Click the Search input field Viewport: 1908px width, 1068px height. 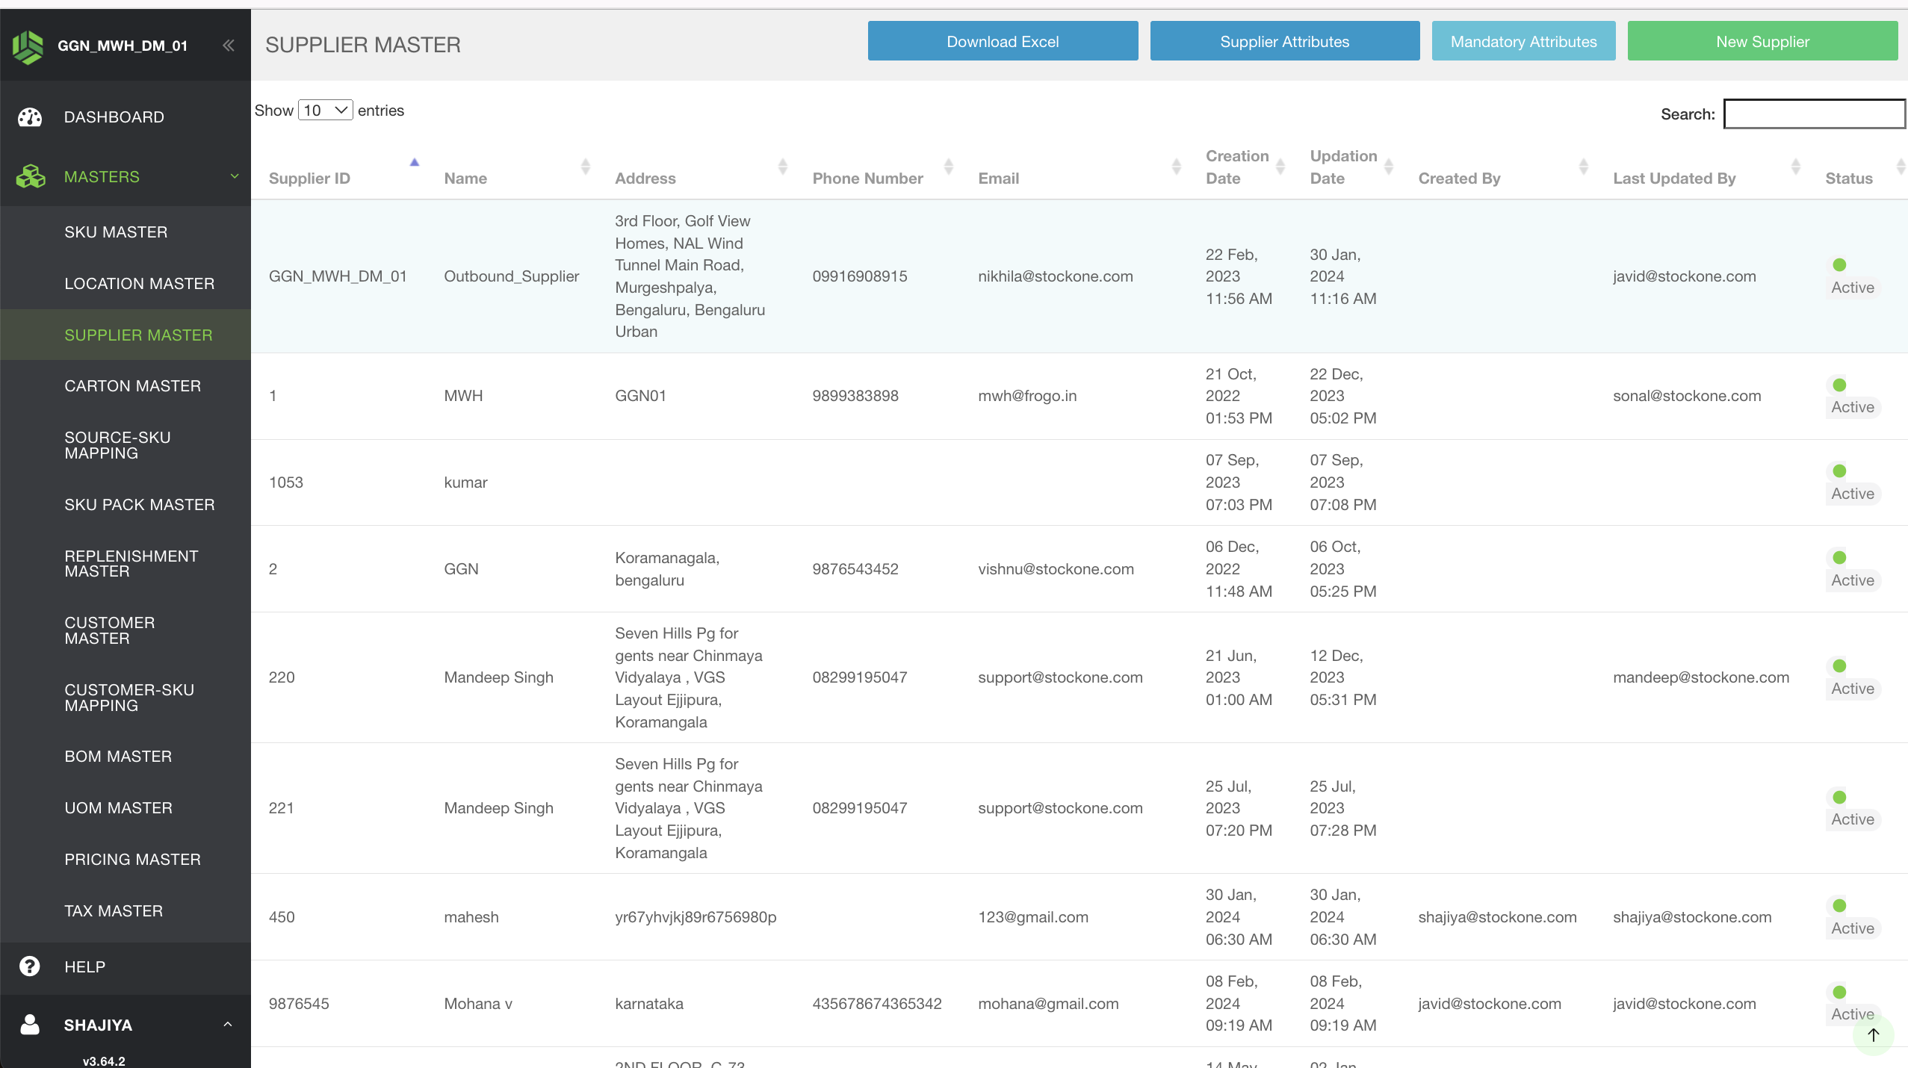click(x=1814, y=114)
